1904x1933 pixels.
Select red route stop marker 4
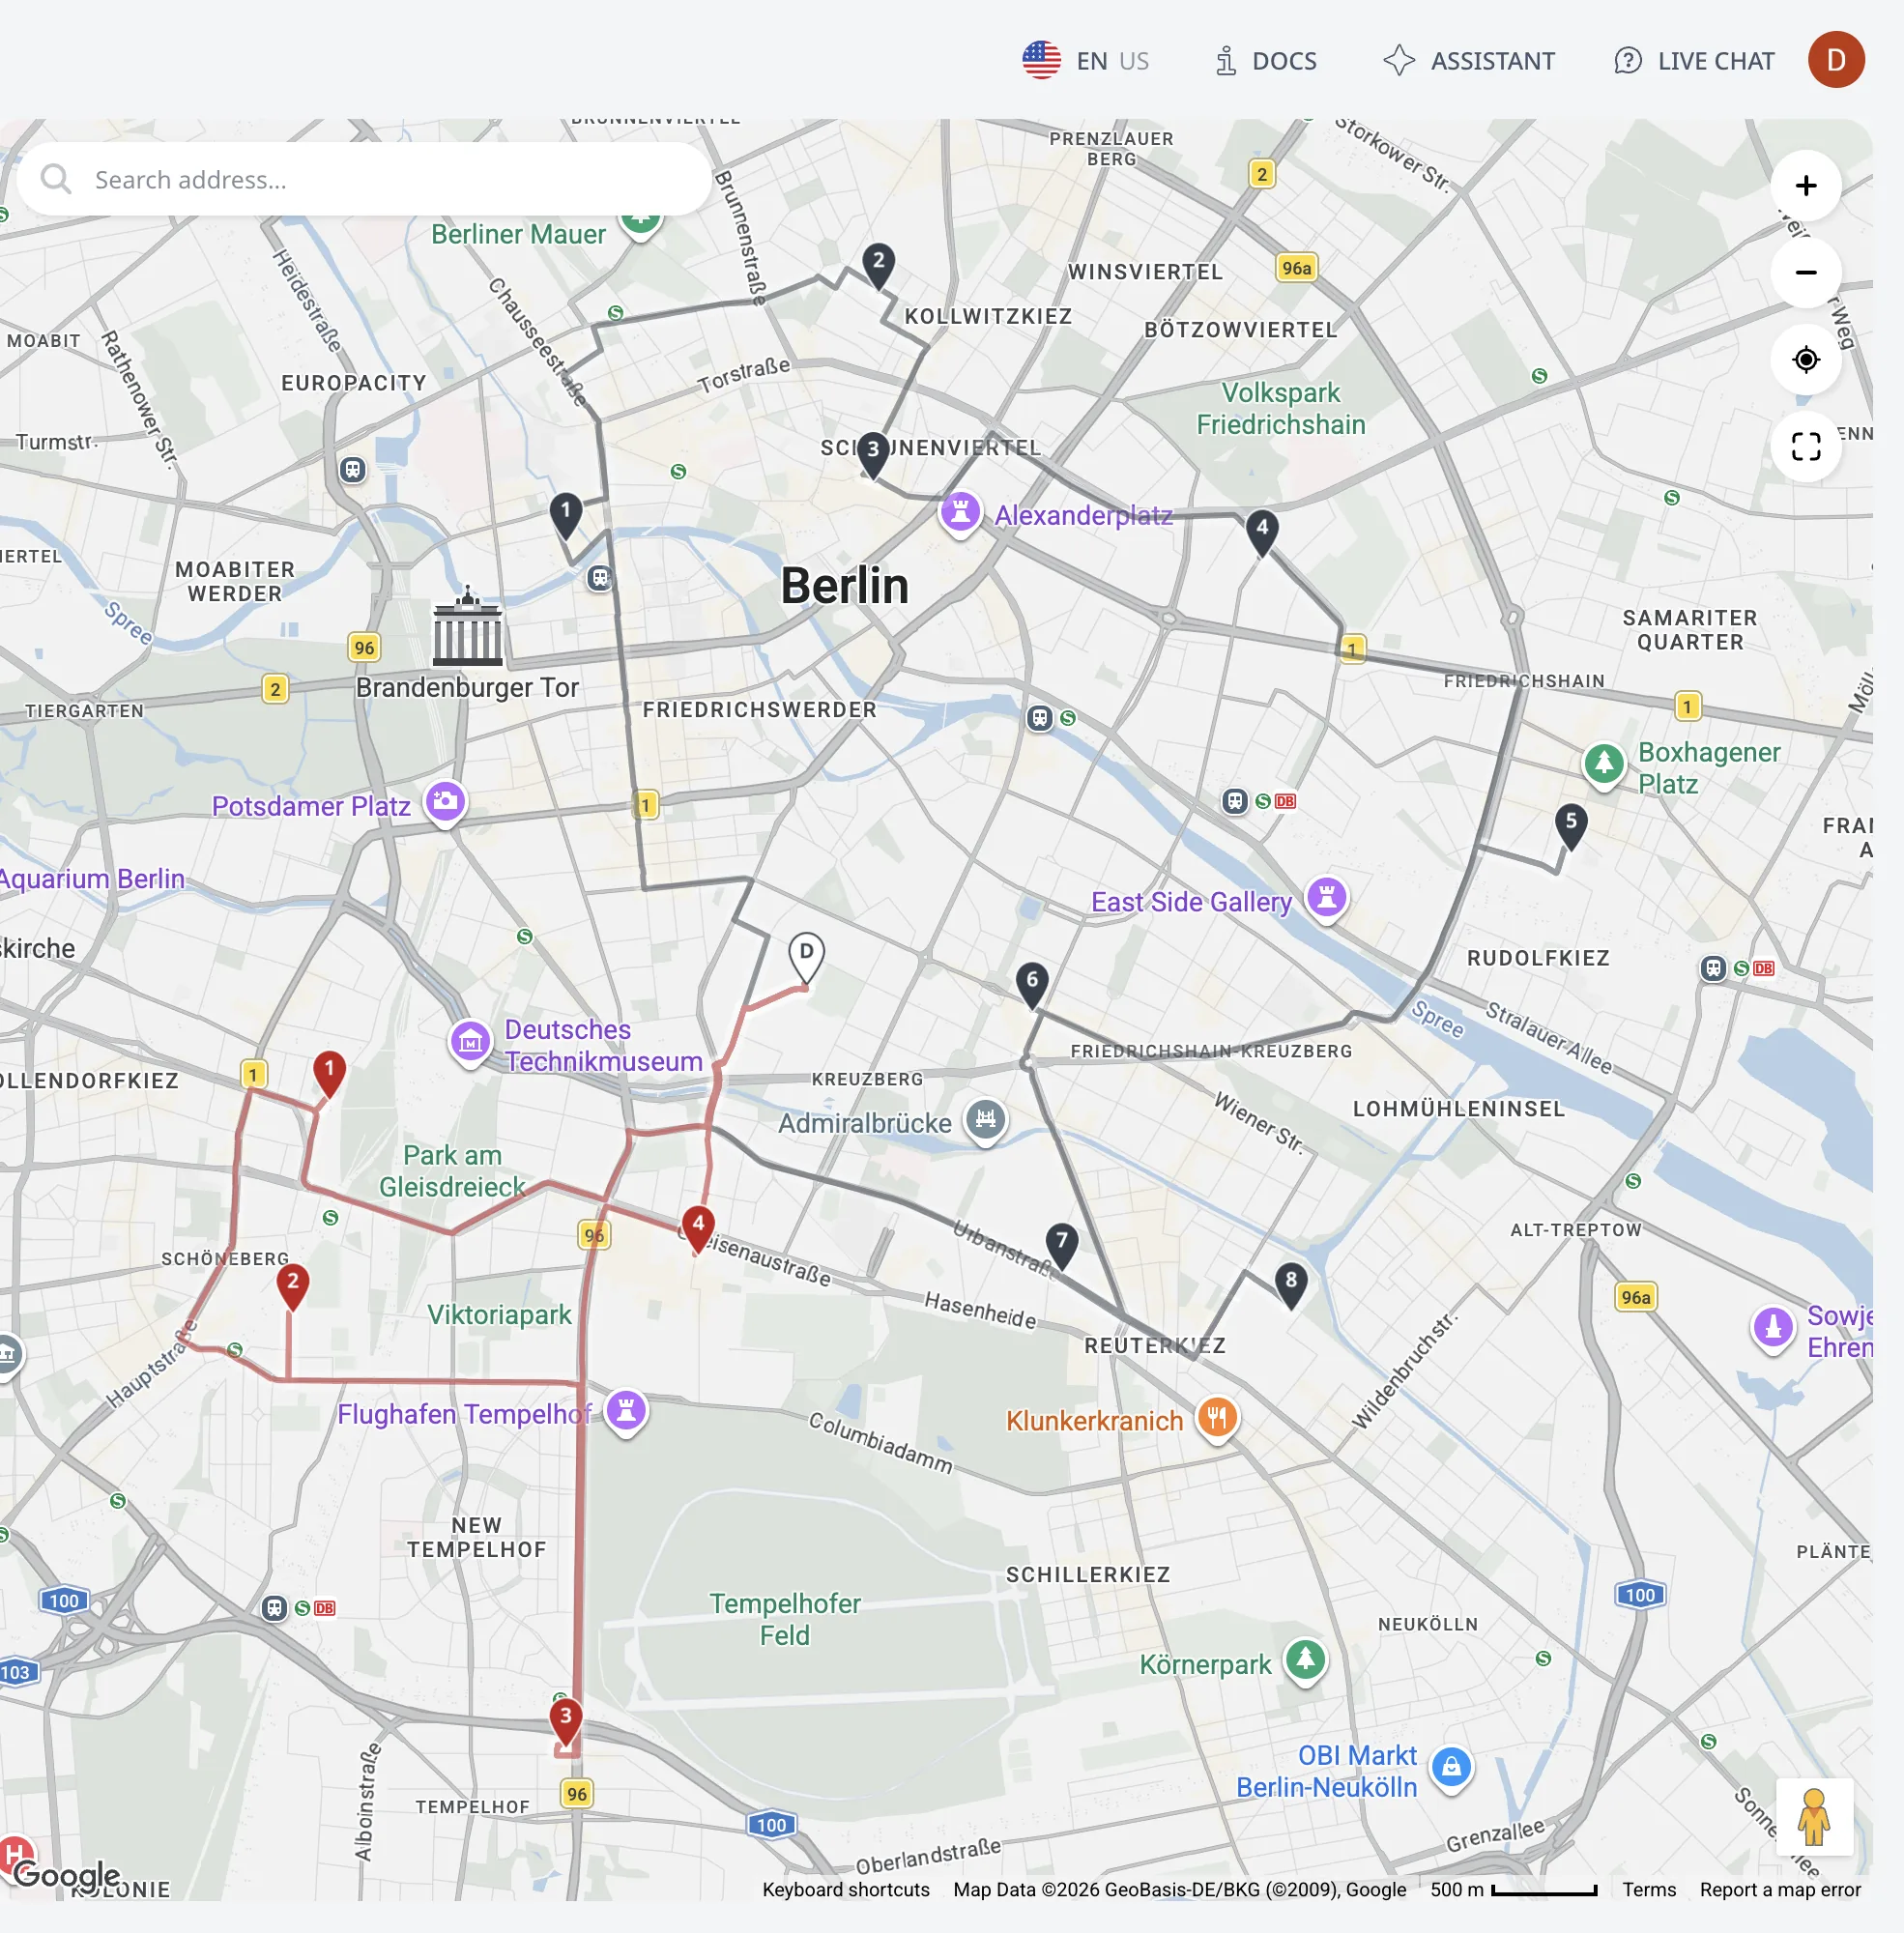click(698, 1229)
